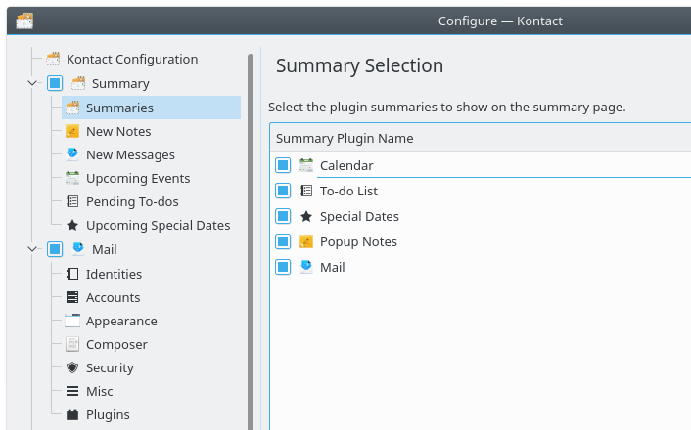Go to Mail Plugins settings
This screenshot has width=691, height=430.
pyautogui.click(x=108, y=415)
